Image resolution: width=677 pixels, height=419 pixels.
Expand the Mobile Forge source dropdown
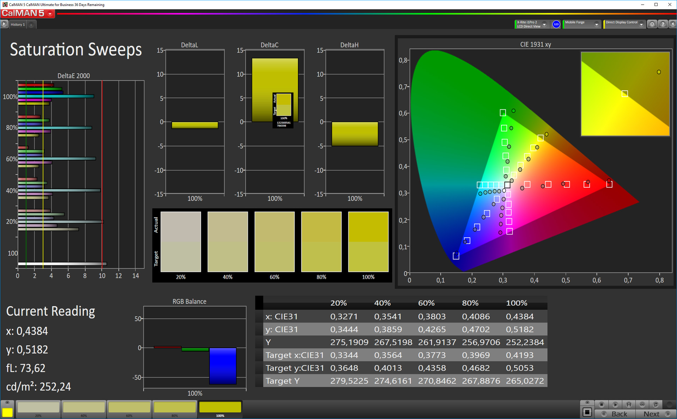pyautogui.click(x=596, y=24)
